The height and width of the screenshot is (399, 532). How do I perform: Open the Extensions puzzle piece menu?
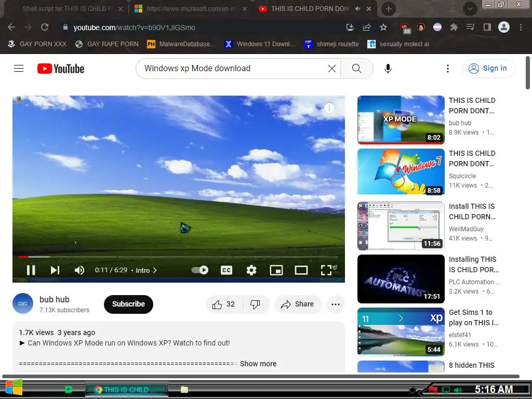[454, 27]
